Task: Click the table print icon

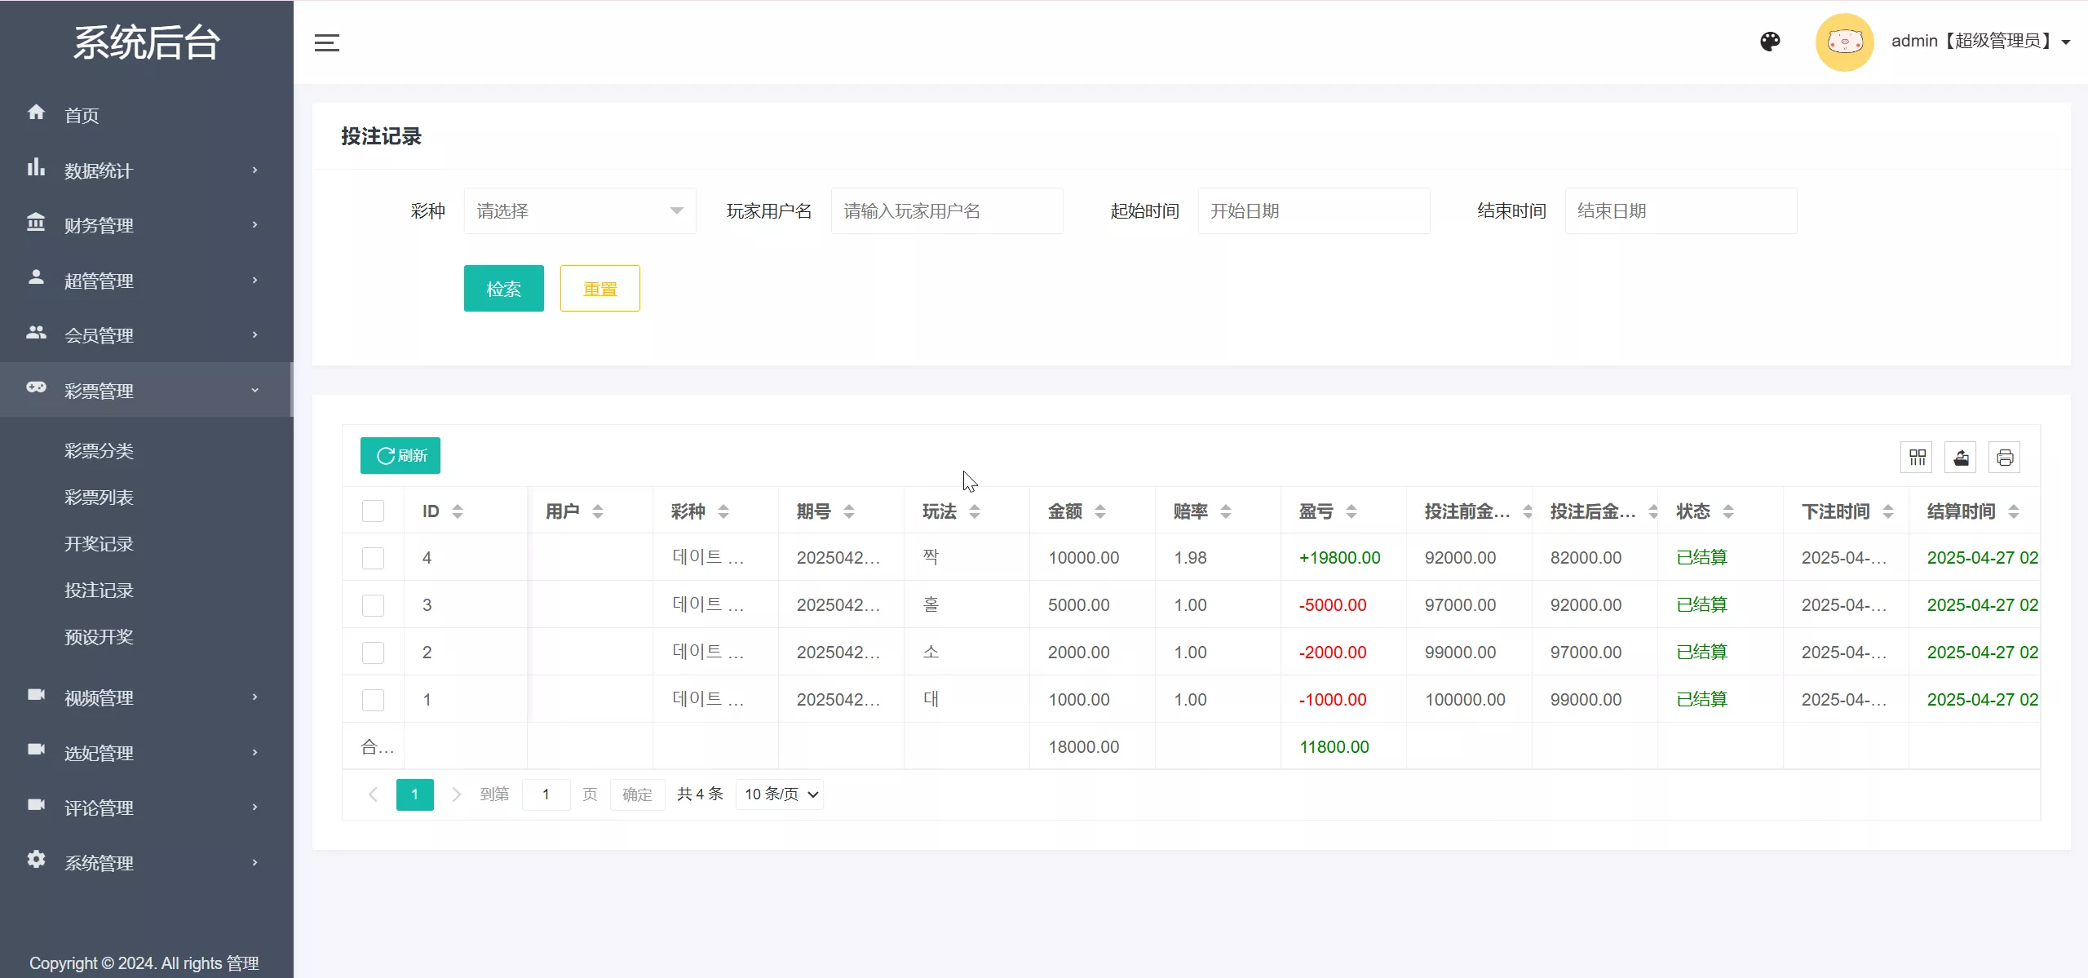Action: pos(2005,458)
